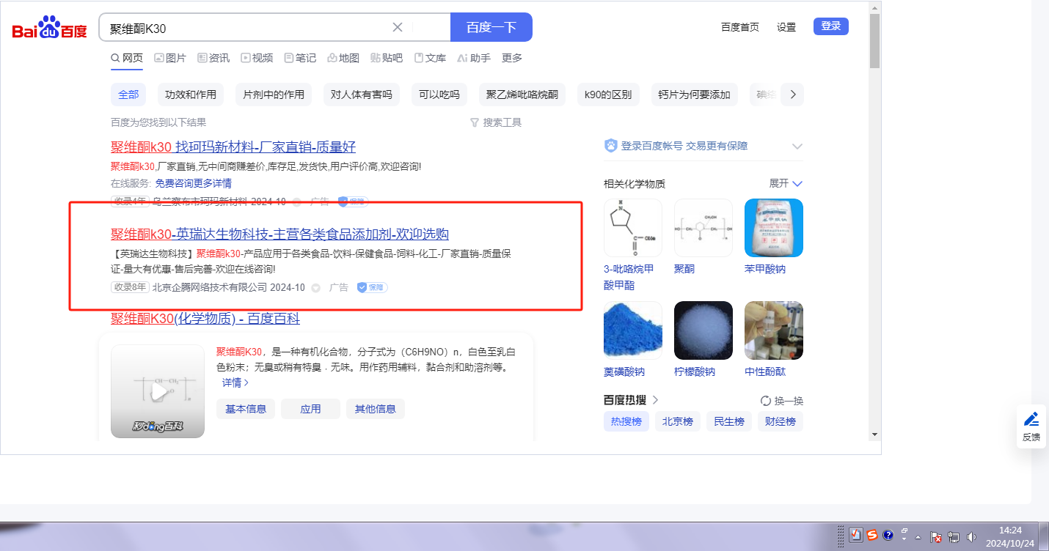Select the 功效和作用 filter chip
The width and height of the screenshot is (1049, 551).
(191, 95)
